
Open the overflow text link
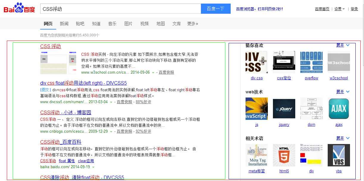[311, 78]
